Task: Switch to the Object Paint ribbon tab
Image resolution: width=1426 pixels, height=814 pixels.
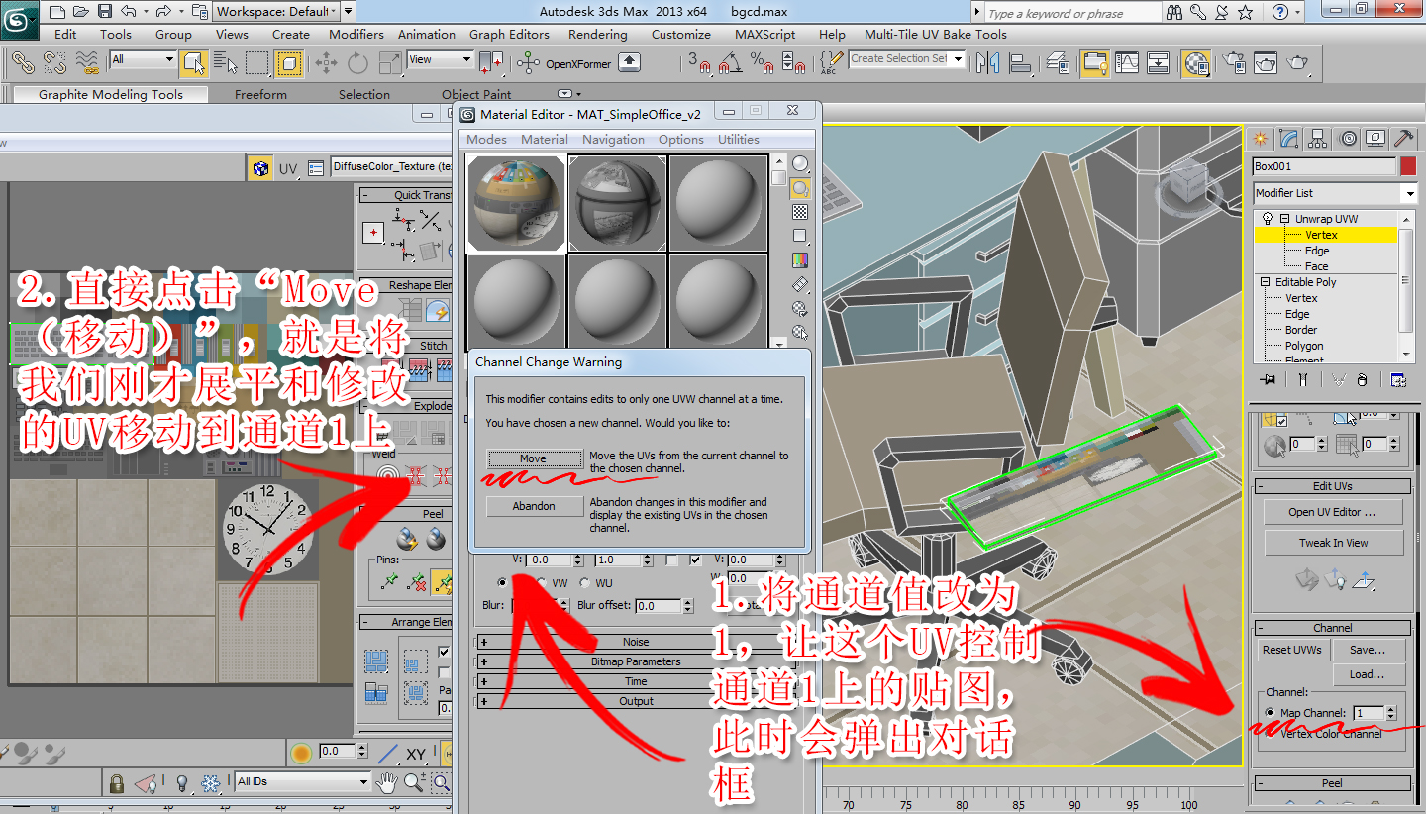Action: [x=476, y=95]
